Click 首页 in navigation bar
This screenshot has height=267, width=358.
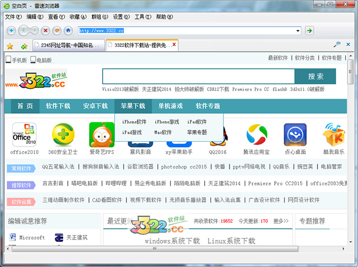click(x=25, y=106)
